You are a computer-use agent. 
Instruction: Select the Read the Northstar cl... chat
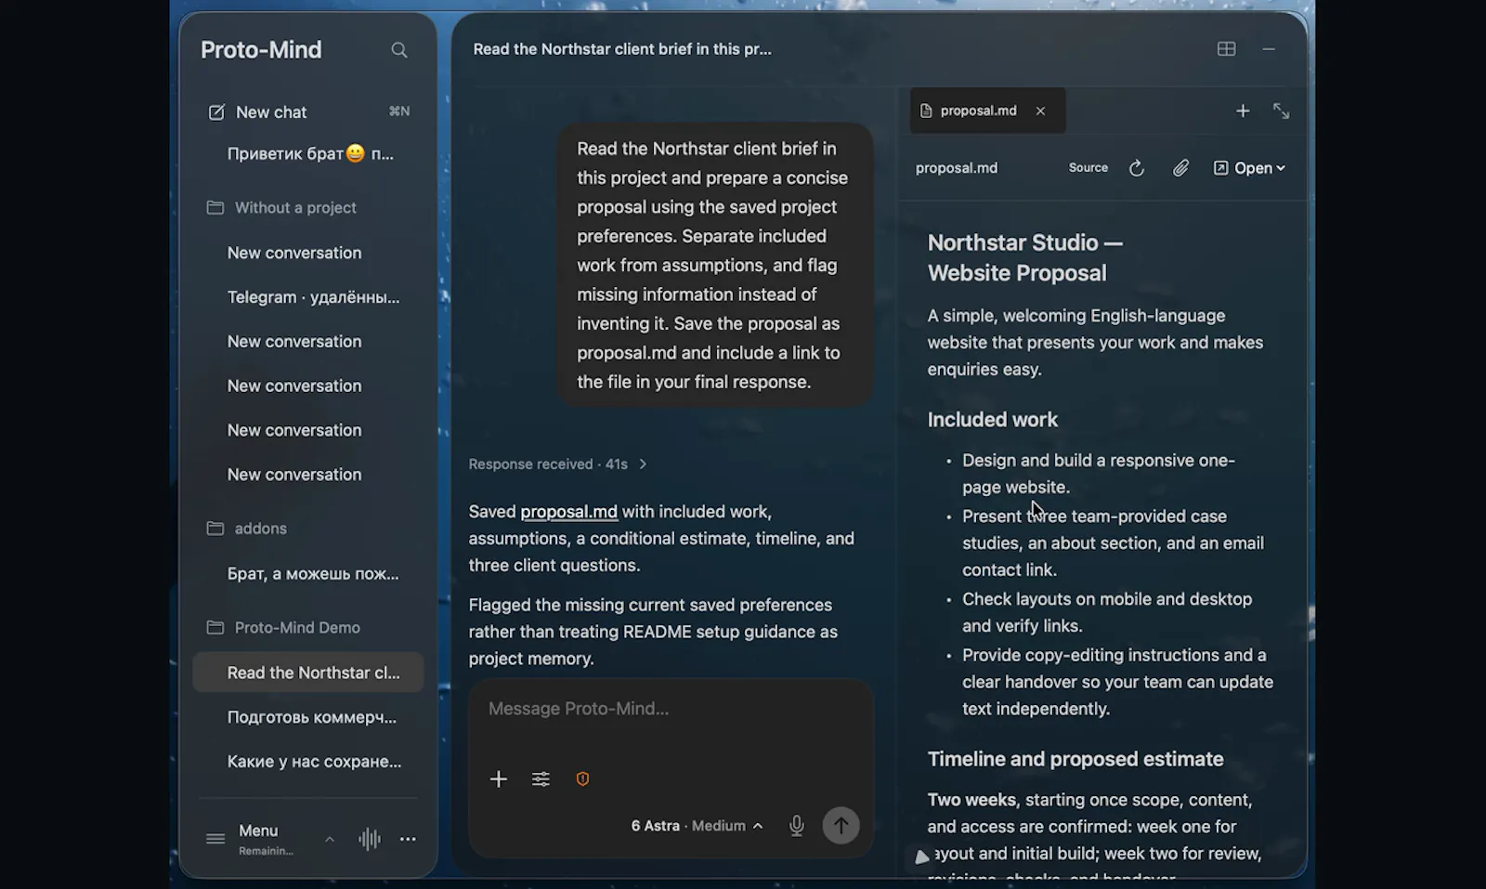(x=308, y=673)
